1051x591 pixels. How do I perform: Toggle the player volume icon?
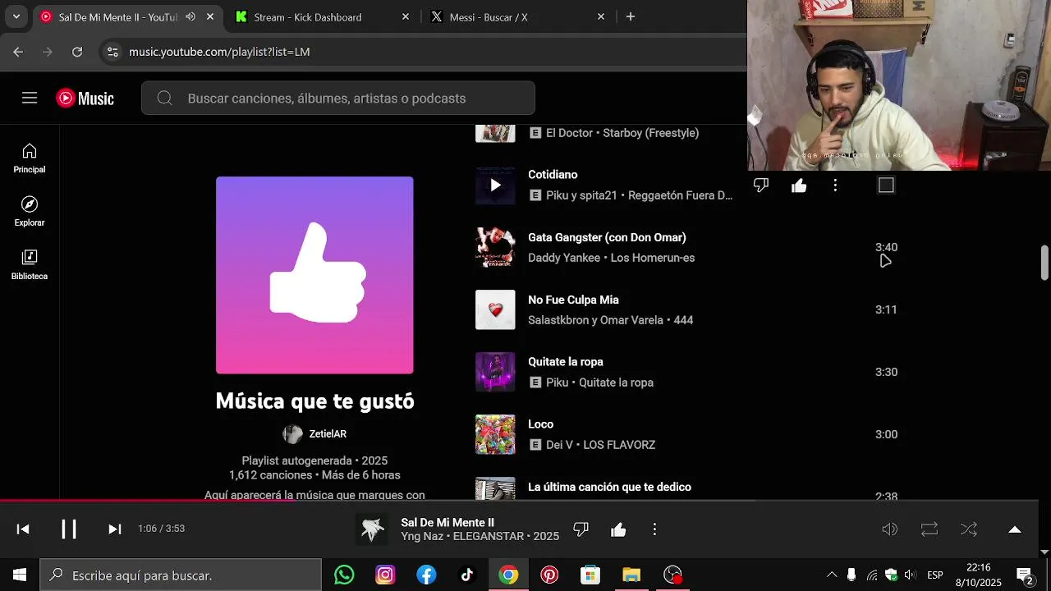coord(889,529)
